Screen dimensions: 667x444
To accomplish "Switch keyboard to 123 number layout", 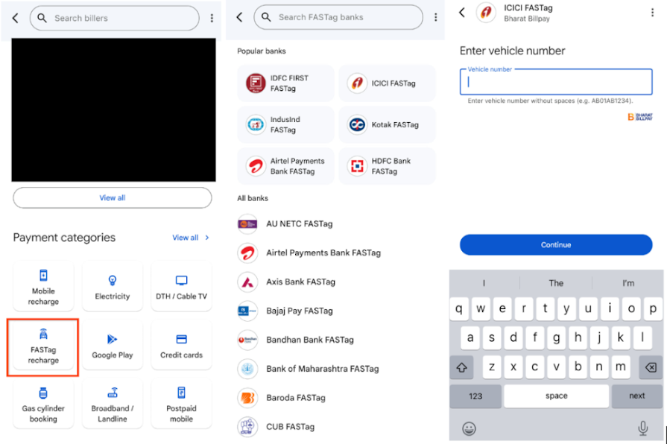I will (x=475, y=396).
